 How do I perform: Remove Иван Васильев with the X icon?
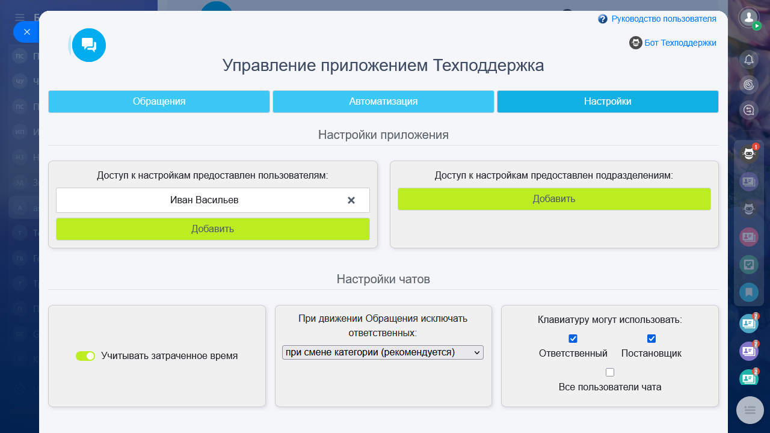[351, 200]
